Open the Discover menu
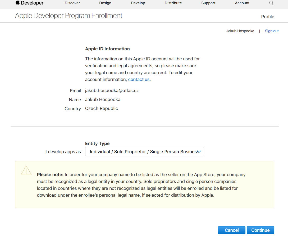This screenshot has width=288, height=237. 72,3
